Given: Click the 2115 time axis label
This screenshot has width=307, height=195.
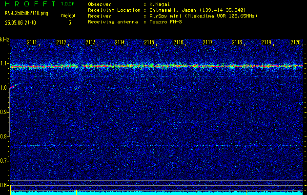Looking at the screenshot, I should tap(149, 42).
